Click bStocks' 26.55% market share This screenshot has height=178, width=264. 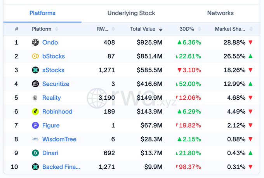point(234,56)
